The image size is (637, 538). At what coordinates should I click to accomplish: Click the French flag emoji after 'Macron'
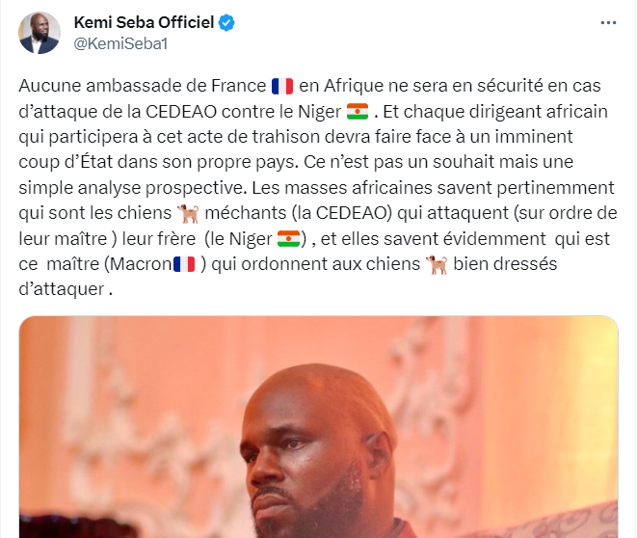pyautogui.click(x=183, y=263)
